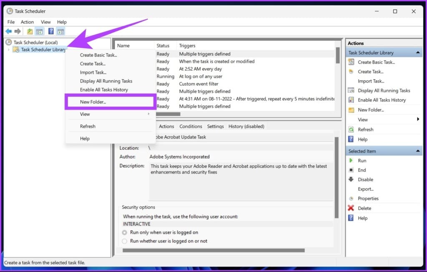Collapse the Task Scheduler Library actions section
The image size is (427, 272).
pyautogui.click(x=418, y=52)
